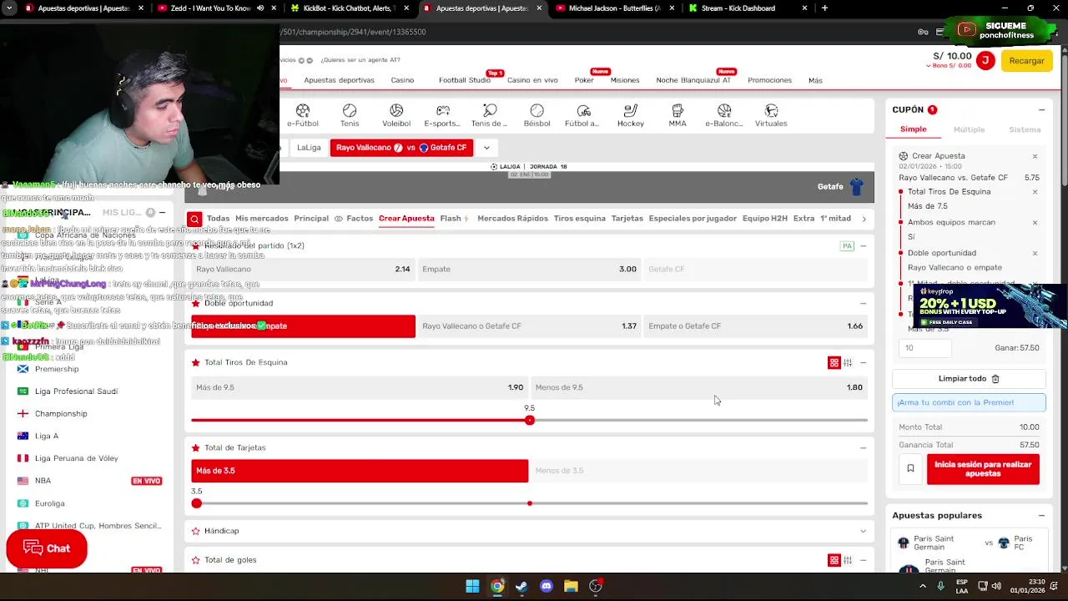The width and height of the screenshot is (1068, 601).
Task: Open the e-Fútbol sport icon
Action: [x=302, y=116]
